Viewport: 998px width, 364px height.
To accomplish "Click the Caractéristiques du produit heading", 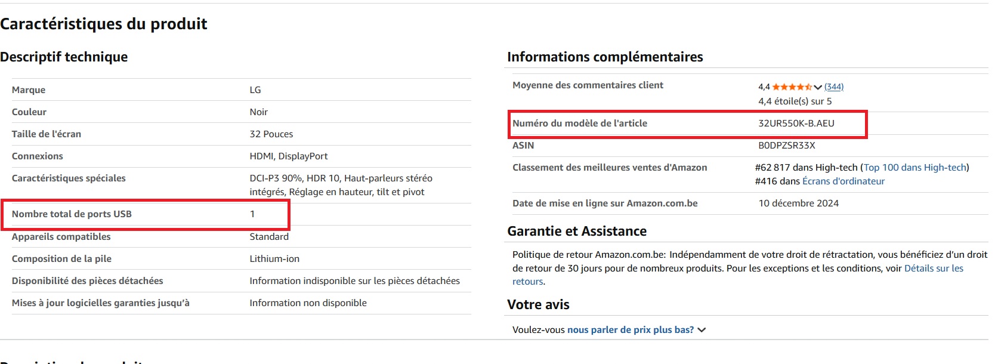I will 104,24.
